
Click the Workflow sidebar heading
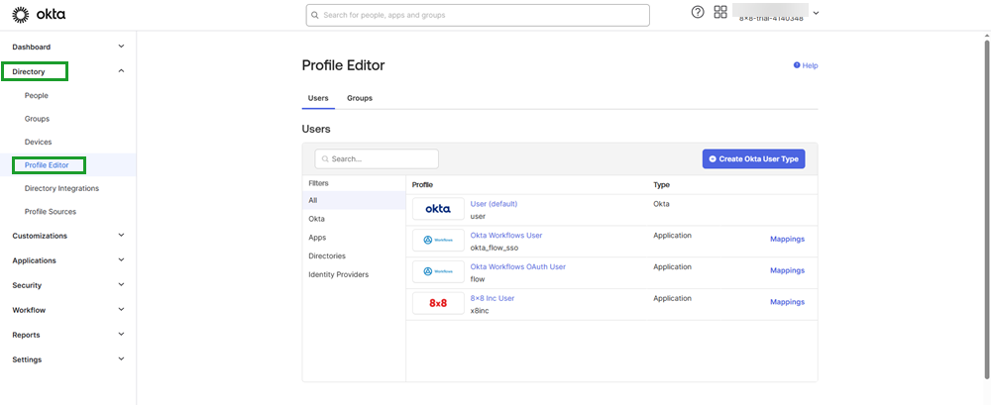[x=29, y=310]
